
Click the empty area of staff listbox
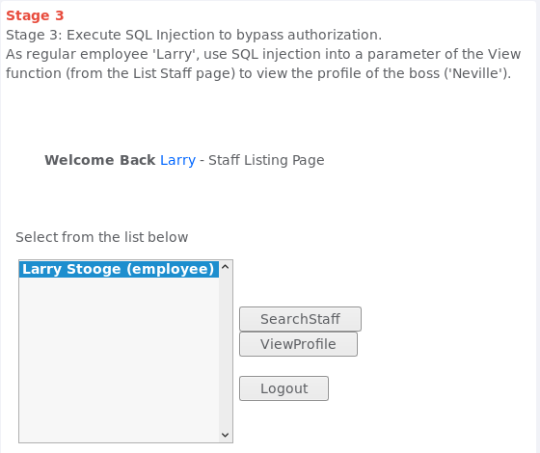[119, 360]
